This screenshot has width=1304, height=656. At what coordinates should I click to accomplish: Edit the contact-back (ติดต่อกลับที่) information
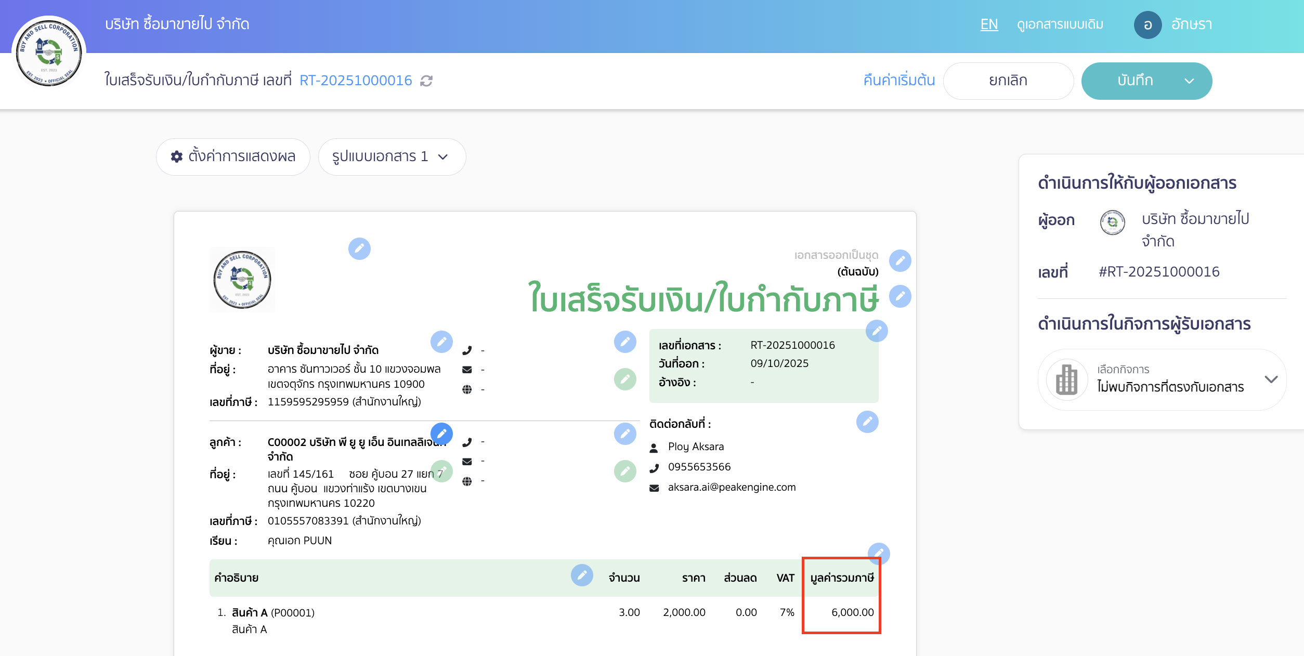click(867, 423)
